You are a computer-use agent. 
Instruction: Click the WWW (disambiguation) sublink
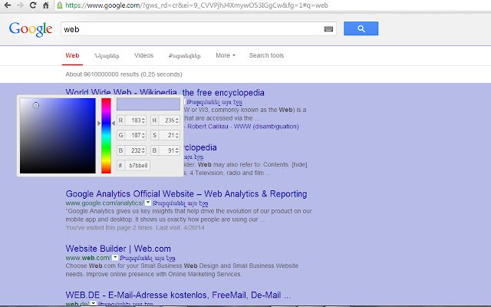pyautogui.click(x=266, y=127)
